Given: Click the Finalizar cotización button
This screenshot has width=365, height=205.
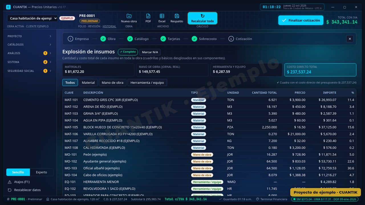Looking at the screenshot, I should 301,20.
